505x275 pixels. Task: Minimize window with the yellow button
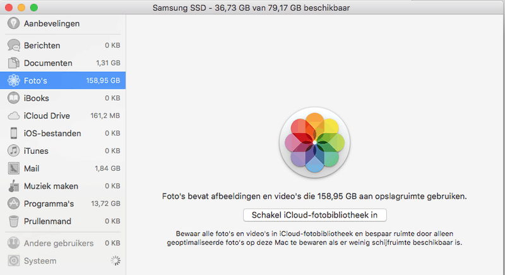21,7
